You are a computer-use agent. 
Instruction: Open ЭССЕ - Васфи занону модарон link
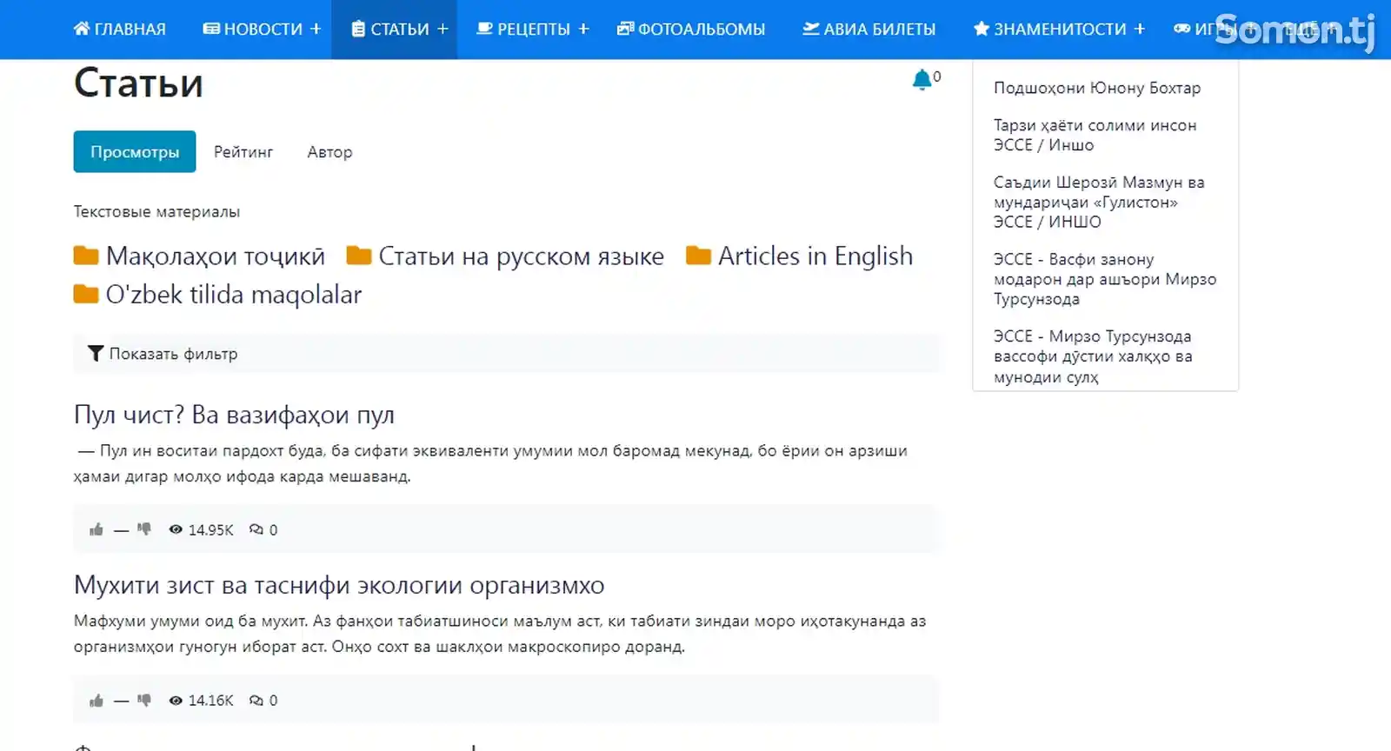click(1105, 279)
